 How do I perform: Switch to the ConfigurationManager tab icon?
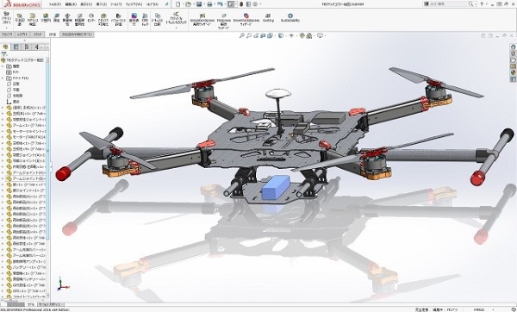[x=27, y=47]
